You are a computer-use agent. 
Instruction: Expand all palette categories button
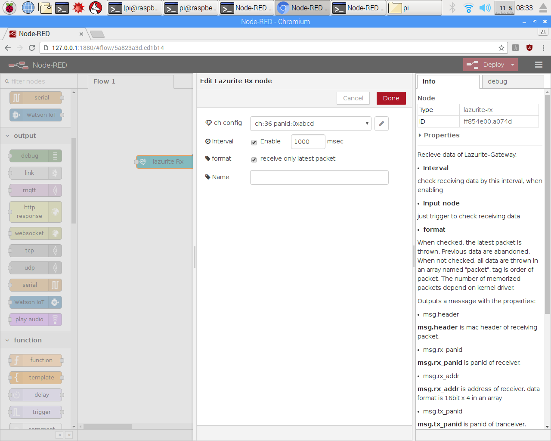click(x=69, y=435)
